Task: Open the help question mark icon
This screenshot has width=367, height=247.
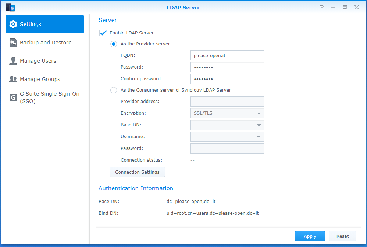Action: coord(322,7)
